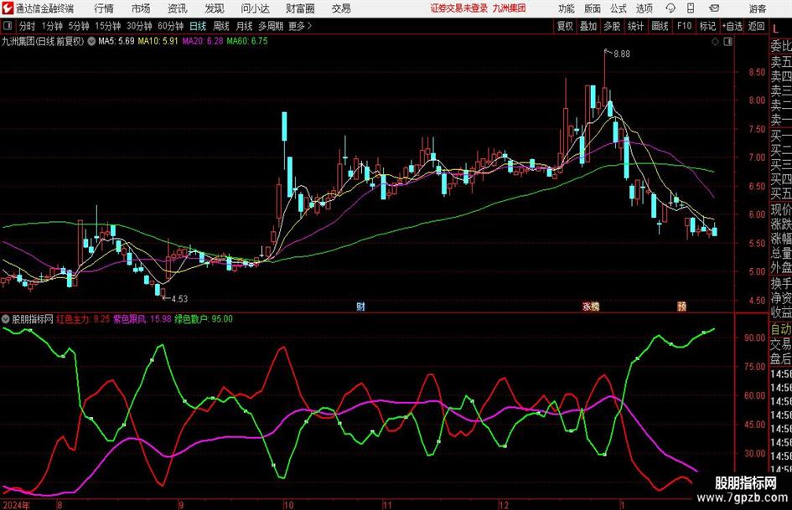Viewport: 792px width, 510px height.
Task: Open F10 company info
Action: (685, 26)
